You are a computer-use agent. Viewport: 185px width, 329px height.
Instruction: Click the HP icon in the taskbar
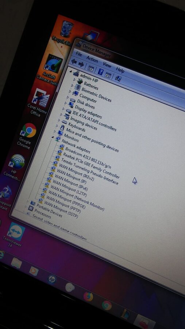[51, 279]
